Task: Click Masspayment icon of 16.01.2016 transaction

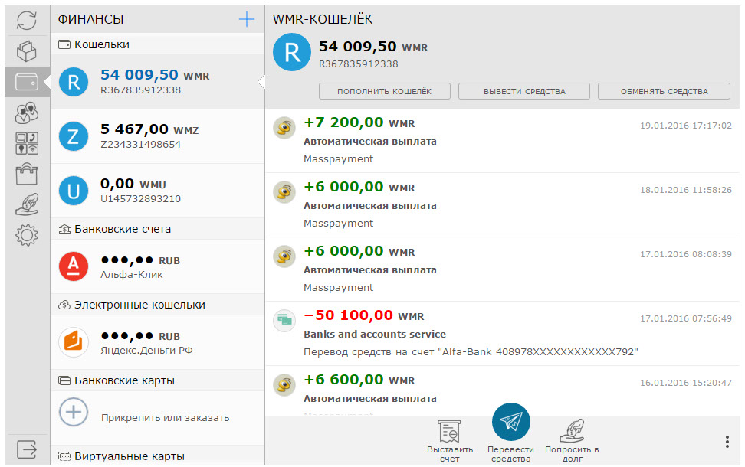Action: pos(284,385)
